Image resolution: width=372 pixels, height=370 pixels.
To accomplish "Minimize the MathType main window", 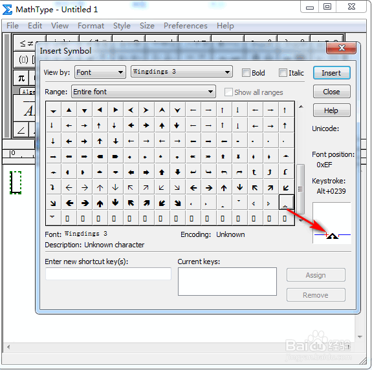I will [310, 6].
